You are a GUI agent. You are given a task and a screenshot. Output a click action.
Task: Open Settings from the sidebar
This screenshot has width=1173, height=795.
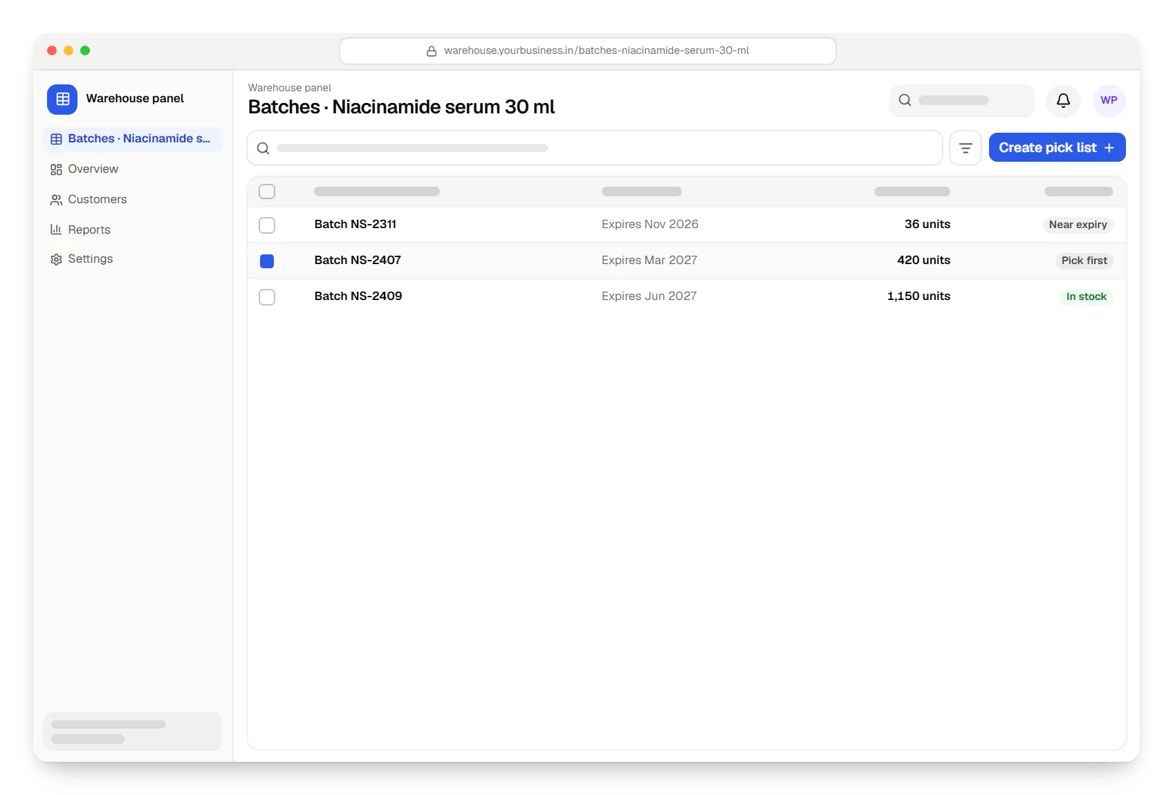point(133,259)
